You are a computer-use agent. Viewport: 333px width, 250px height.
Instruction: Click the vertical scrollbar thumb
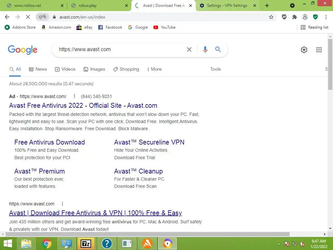coord(330,64)
